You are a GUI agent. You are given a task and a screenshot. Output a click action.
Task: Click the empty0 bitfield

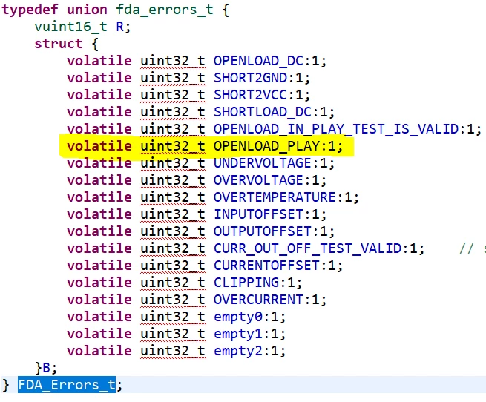point(238,317)
